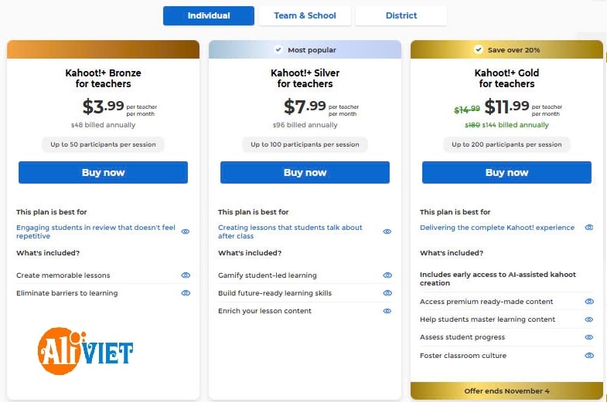
Task: Expand Creating lessons that students talk about
Action: [290, 231]
